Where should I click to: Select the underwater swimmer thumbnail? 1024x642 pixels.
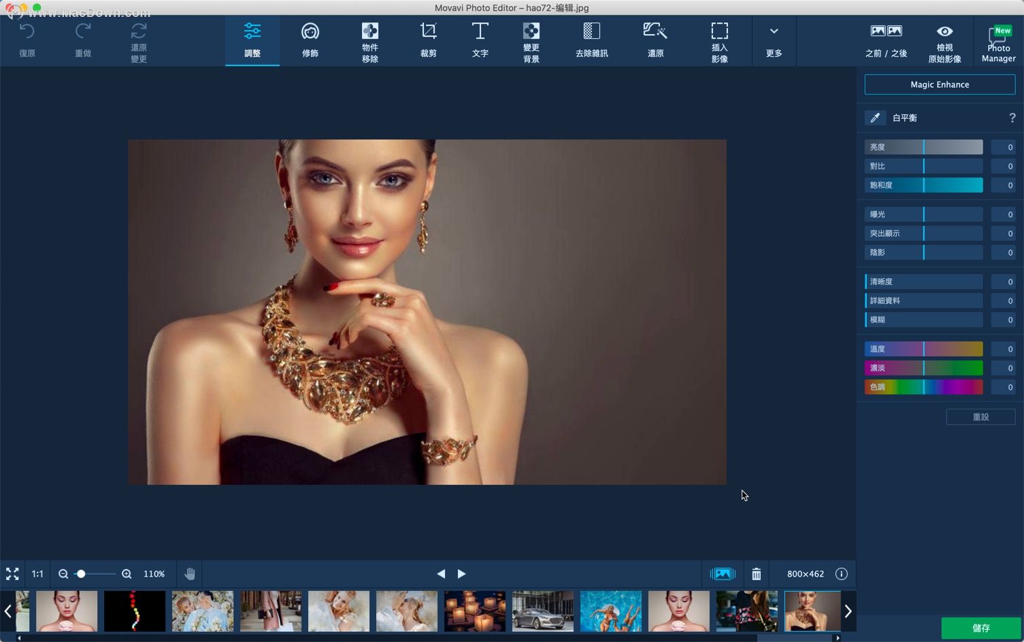(x=611, y=611)
